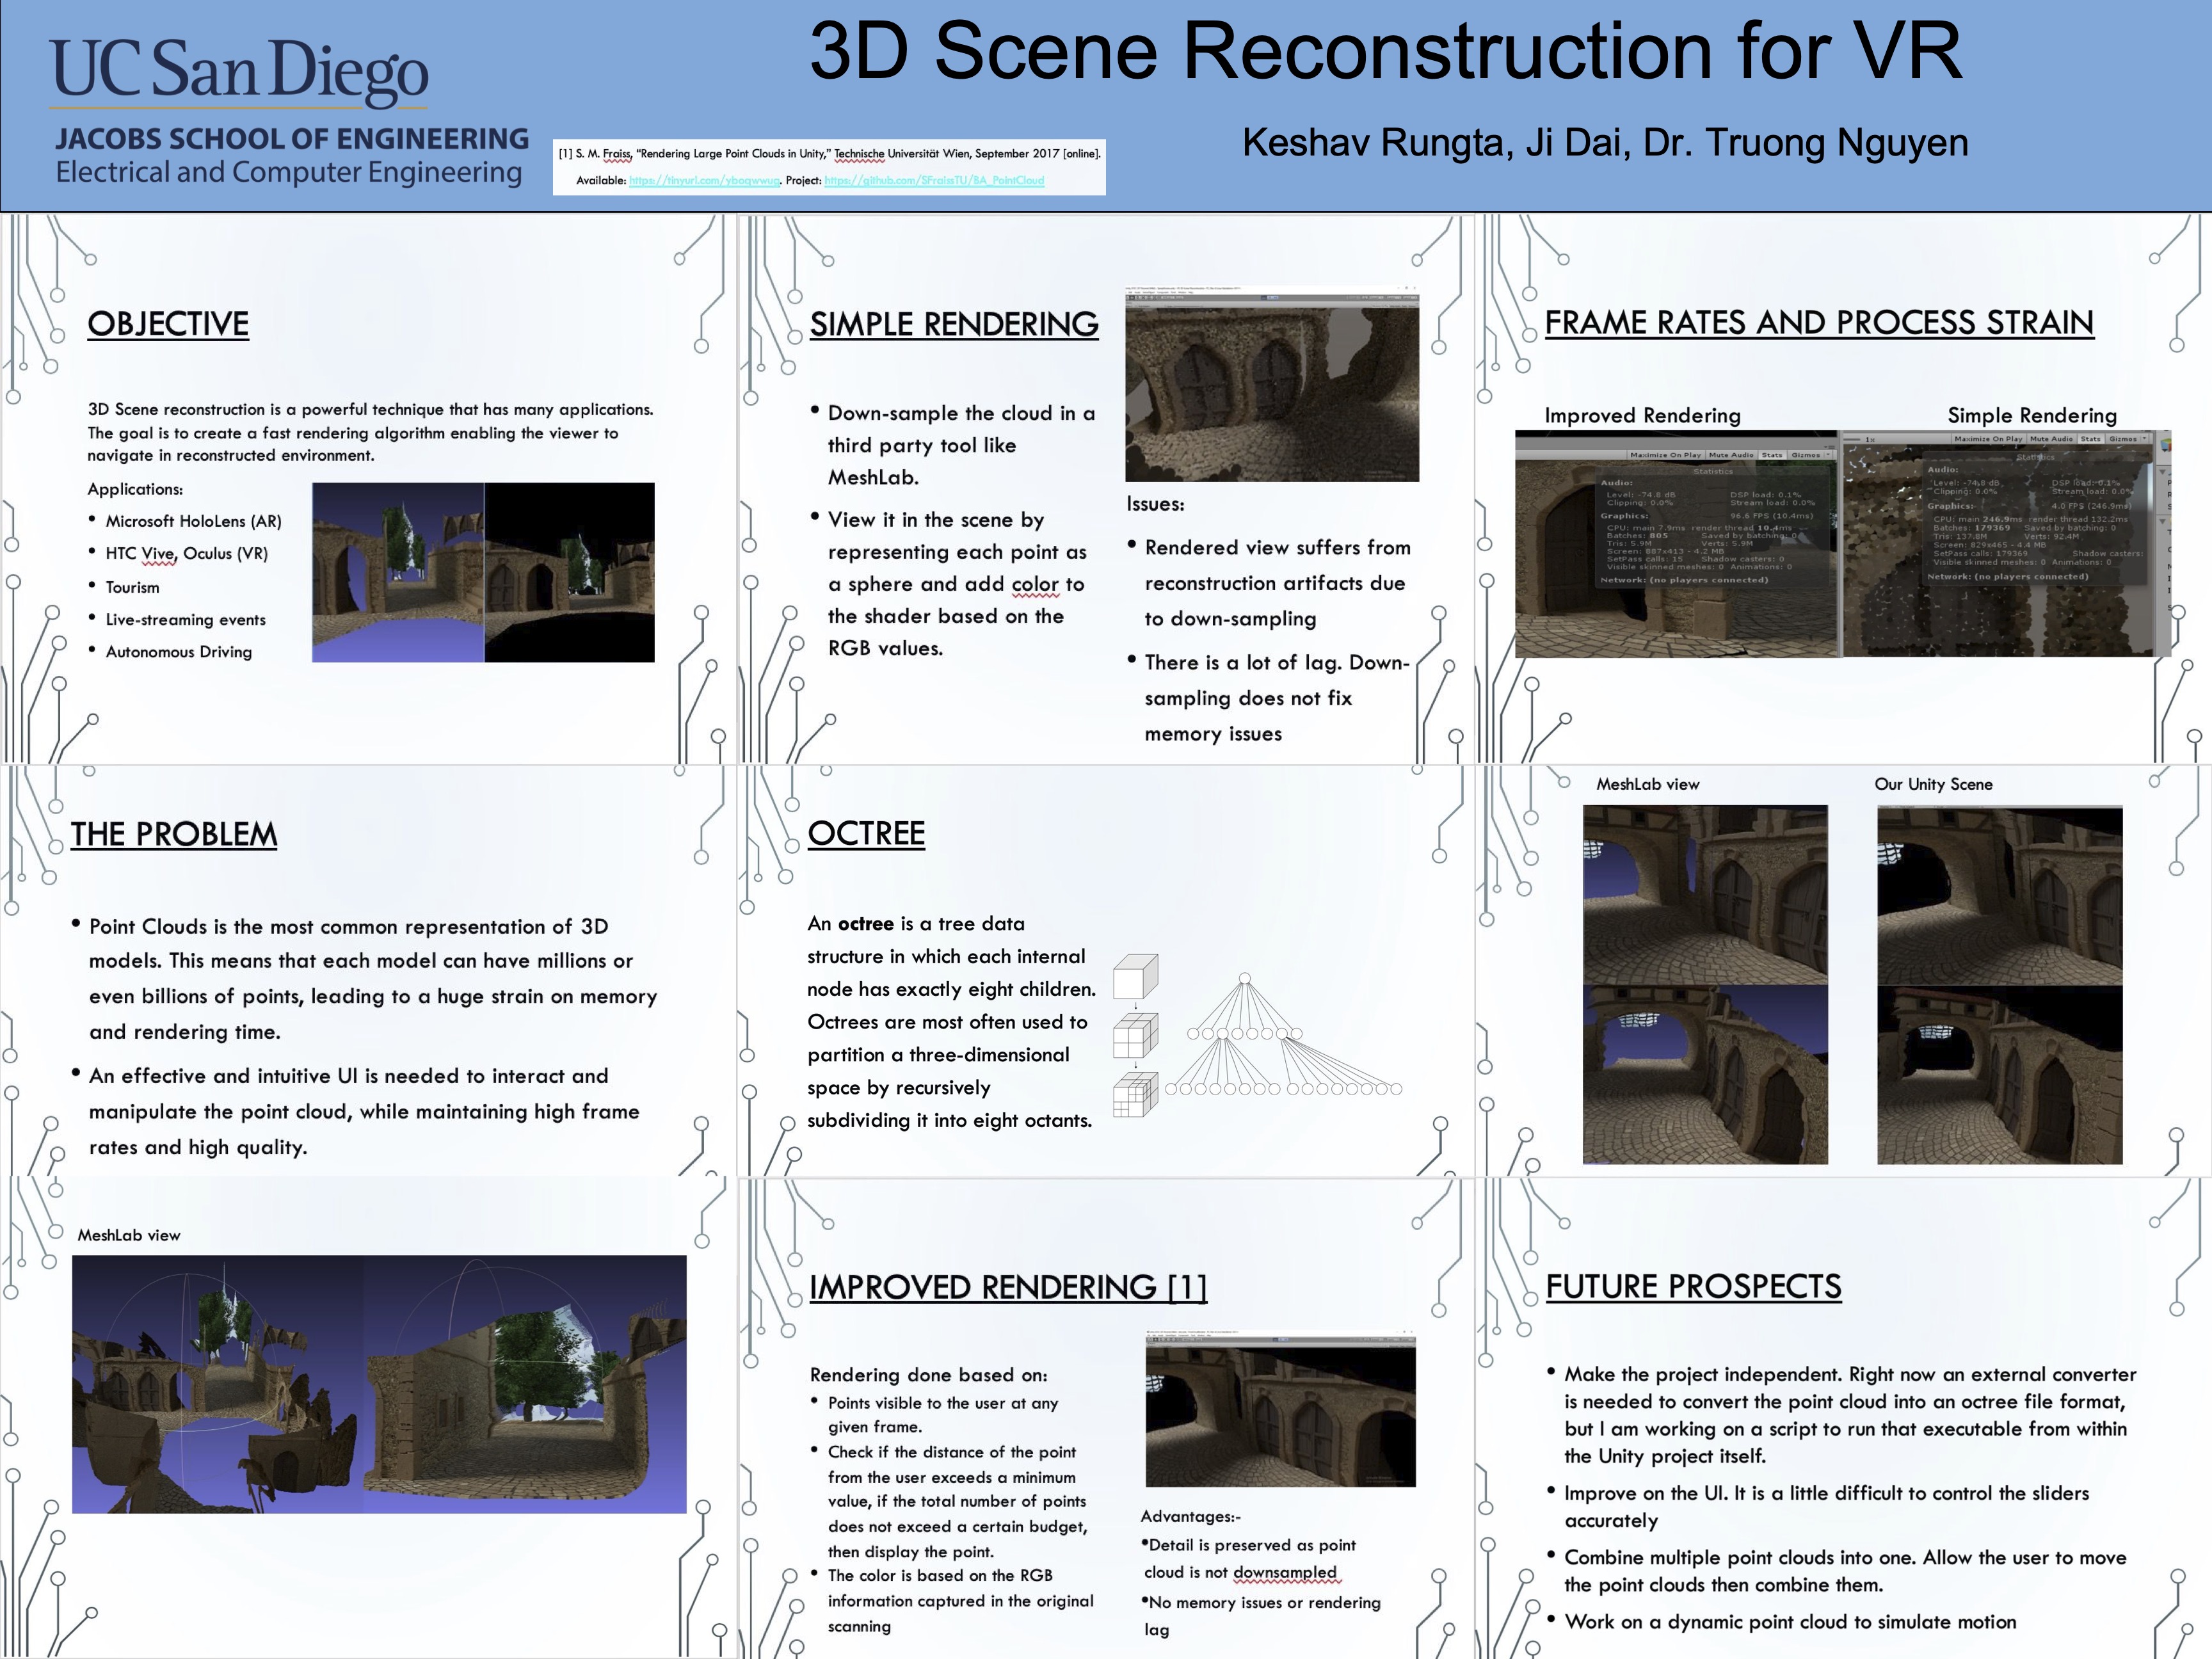Click the top single cube octree icon
The width and height of the screenshot is (2212, 1659).
tap(1135, 976)
